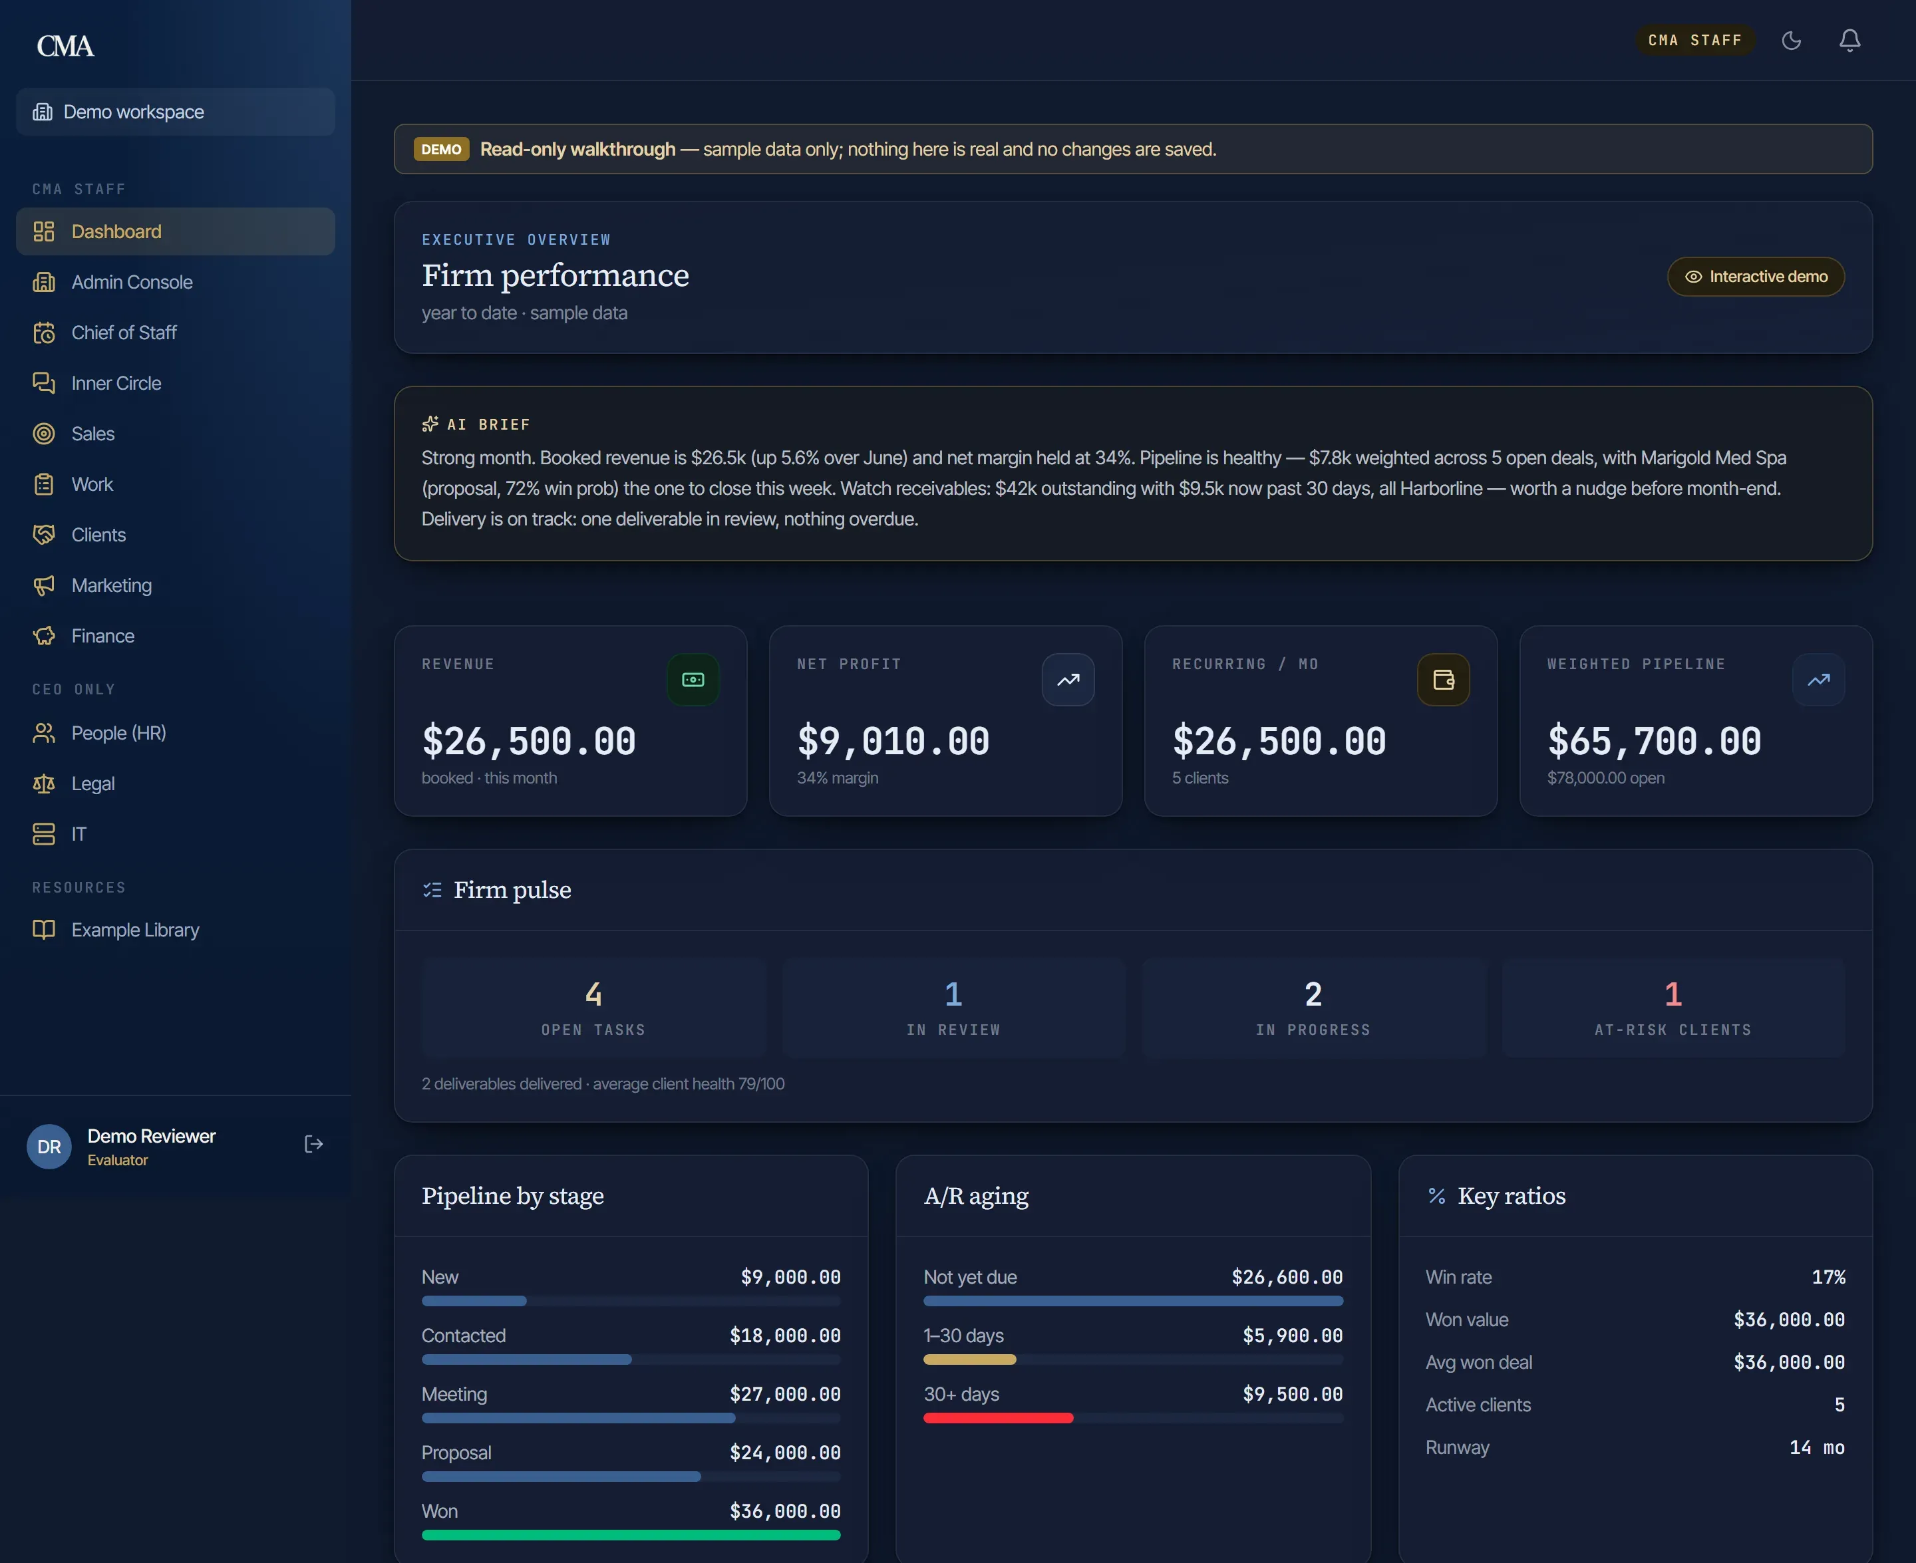The image size is (1916, 1563).
Task: Open the Demo workspace selector
Action: point(176,112)
